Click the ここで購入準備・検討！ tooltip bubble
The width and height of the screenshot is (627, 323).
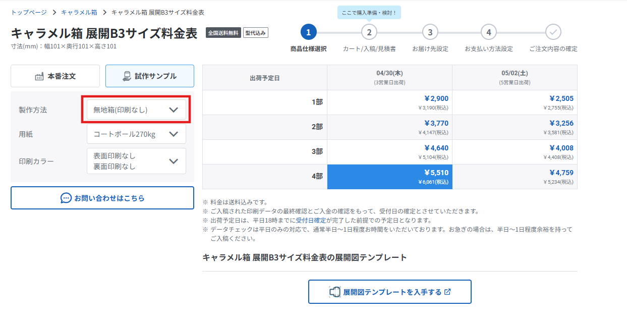tap(369, 13)
